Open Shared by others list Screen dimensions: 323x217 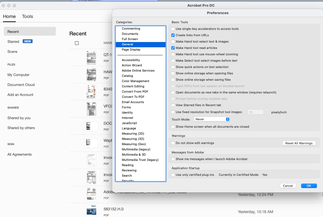pyautogui.click(x=21, y=128)
